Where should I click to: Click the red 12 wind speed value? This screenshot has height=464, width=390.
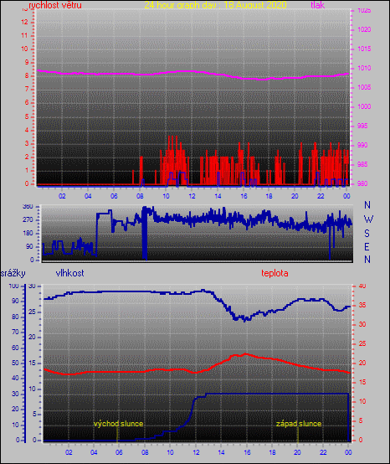coord(24,22)
